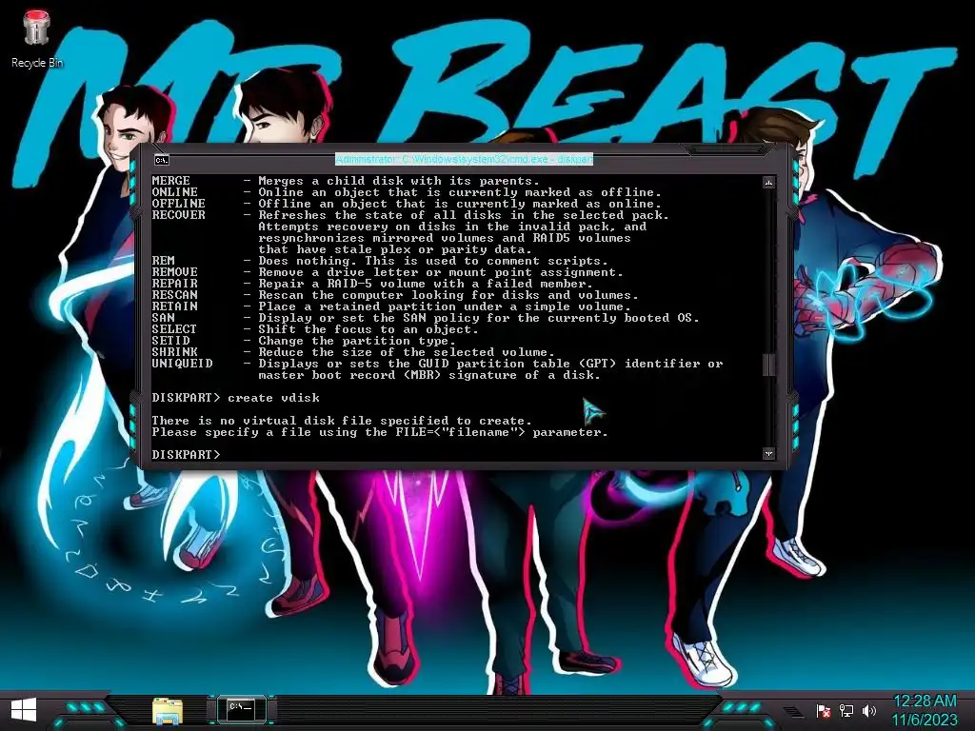Click the volume speaker tray icon
975x731 pixels.
pos(868,710)
